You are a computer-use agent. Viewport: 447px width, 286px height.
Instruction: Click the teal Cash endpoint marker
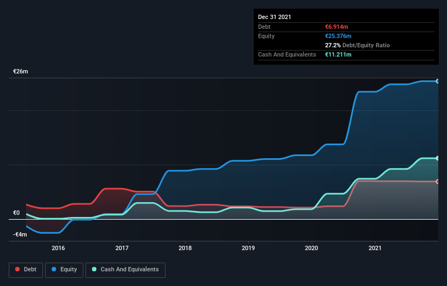click(x=438, y=158)
